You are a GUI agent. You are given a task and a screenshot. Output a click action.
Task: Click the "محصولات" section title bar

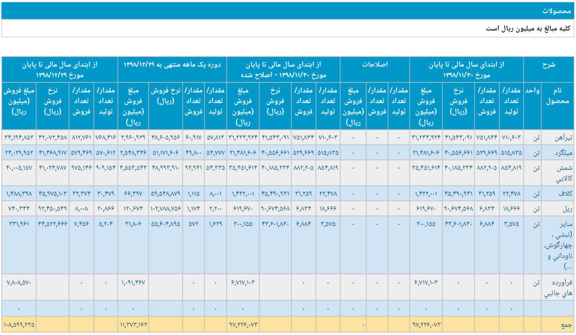[288, 11]
